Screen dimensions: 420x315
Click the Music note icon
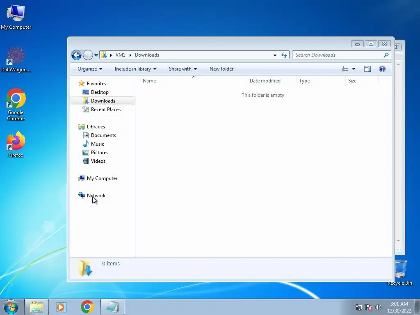[86, 144]
